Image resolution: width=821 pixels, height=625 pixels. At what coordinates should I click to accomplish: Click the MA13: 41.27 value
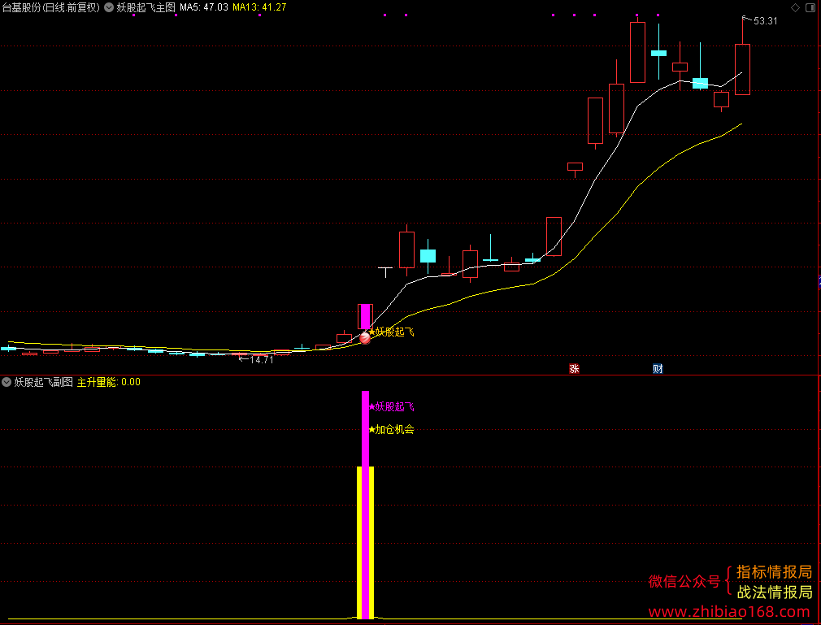pyautogui.click(x=259, y=7)
